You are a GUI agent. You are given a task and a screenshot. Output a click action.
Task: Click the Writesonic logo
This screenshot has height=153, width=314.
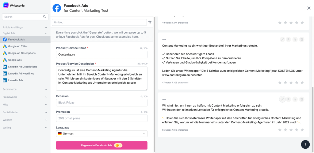pyautogui.click(x=14, y=5)
